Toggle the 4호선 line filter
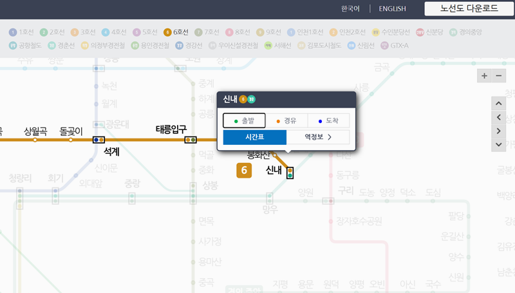 pos(114,32)
